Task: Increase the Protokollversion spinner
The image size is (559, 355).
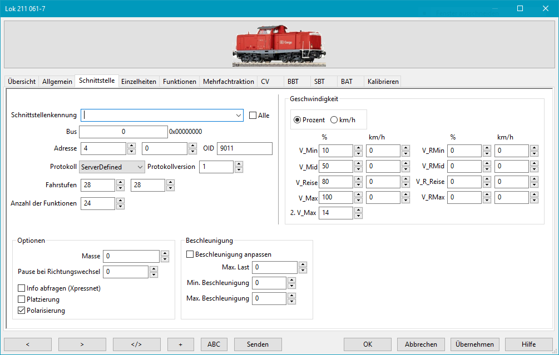Action: coord(239,164)
